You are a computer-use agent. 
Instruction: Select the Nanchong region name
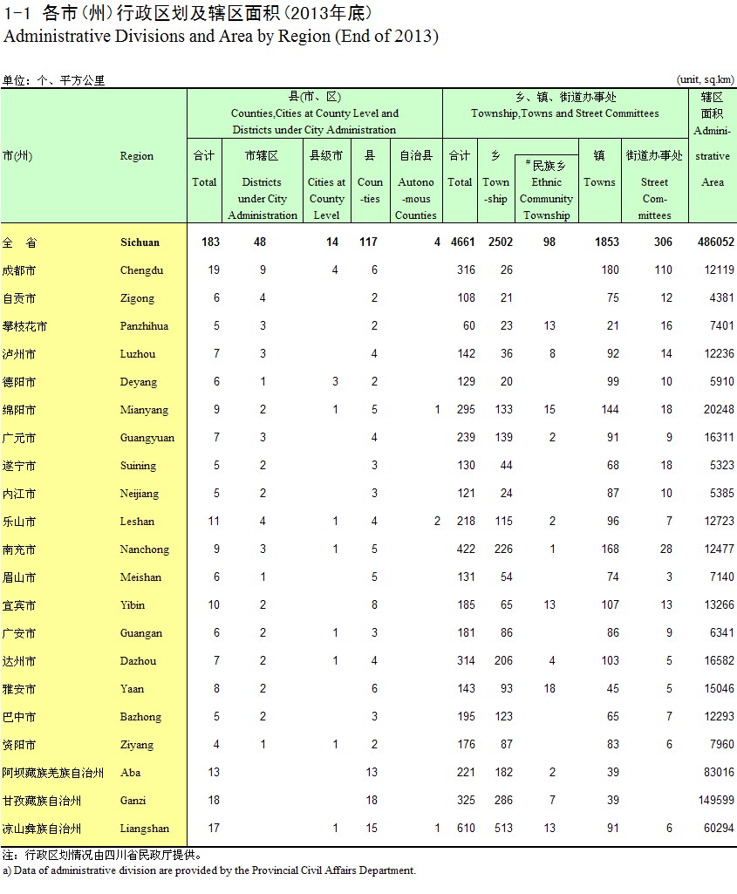(x=144, y=549)
